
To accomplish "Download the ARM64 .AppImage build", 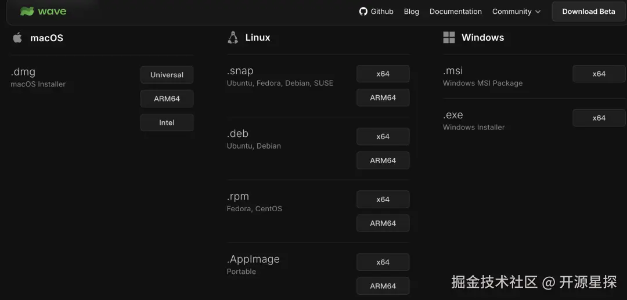I will coord(383,285).
